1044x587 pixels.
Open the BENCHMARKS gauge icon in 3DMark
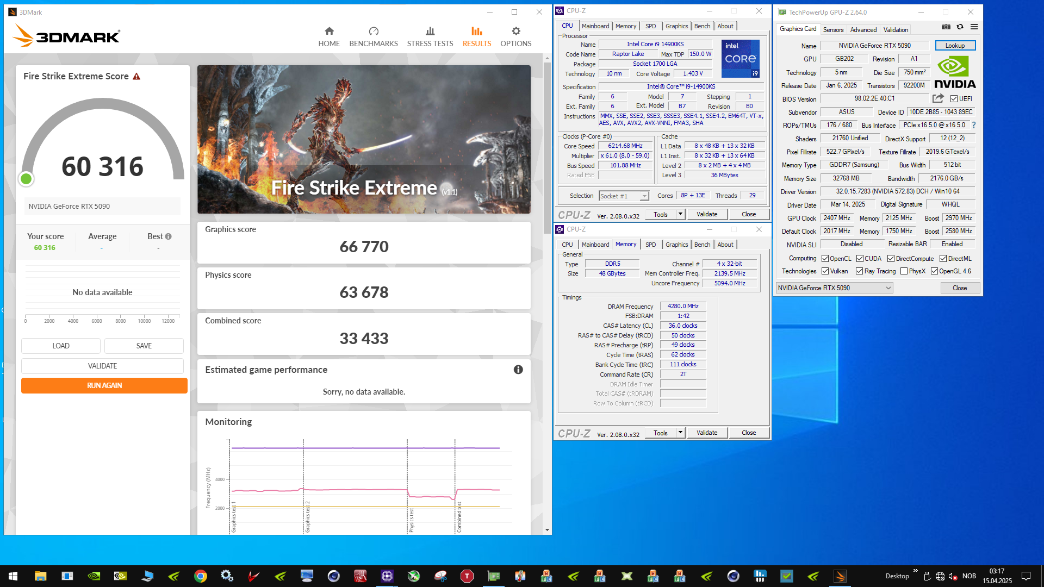coord(374,31)
